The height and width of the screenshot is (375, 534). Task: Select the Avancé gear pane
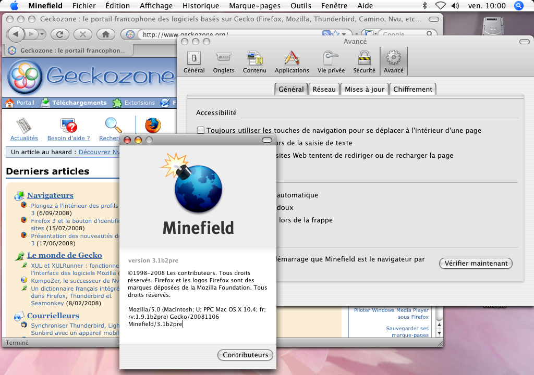(x=394, y=61)
